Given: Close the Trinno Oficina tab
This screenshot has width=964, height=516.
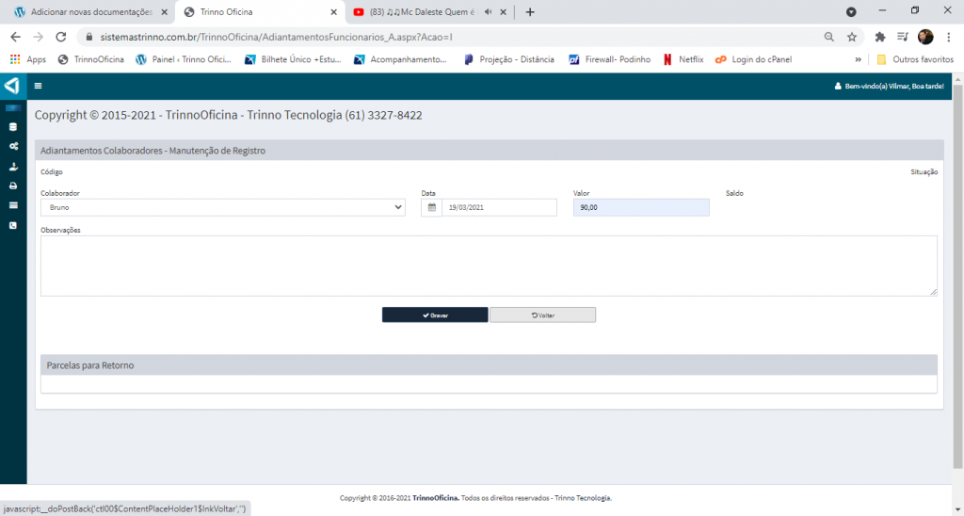Looking at the screenshot, I should (334, 11).
